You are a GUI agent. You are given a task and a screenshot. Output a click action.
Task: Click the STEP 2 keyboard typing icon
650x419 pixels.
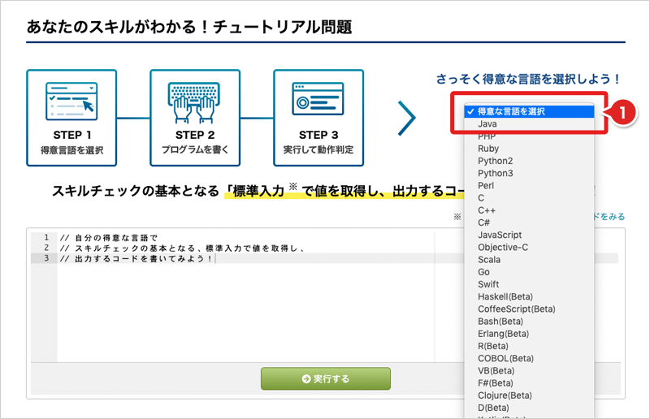click(x=194, y=102)
